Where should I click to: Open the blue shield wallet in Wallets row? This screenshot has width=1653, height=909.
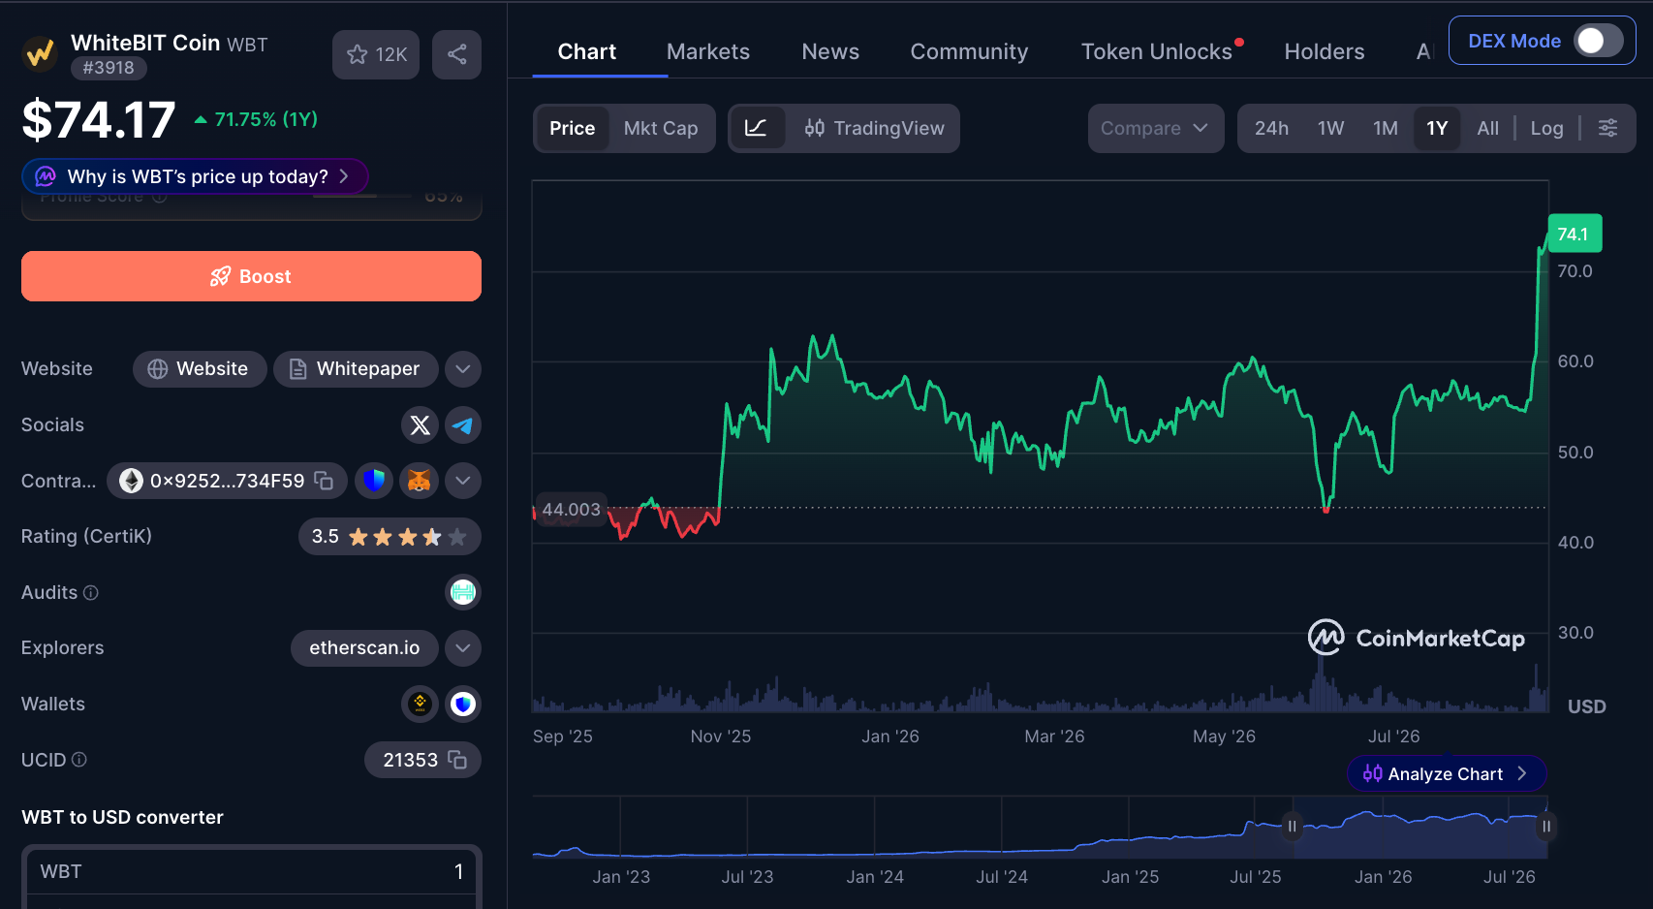point(463,704)
